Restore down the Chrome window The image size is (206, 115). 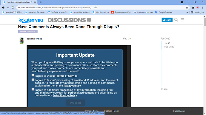coord(196,2)
